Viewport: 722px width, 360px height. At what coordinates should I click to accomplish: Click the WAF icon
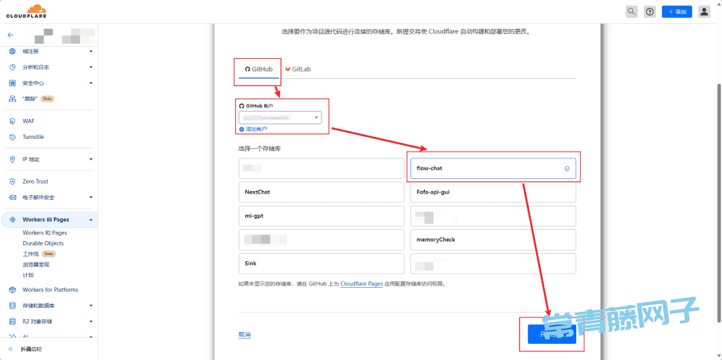(x=13, y=121)
